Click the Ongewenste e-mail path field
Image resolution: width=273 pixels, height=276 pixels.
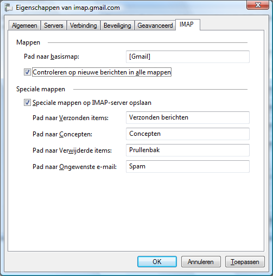point(188,166)
